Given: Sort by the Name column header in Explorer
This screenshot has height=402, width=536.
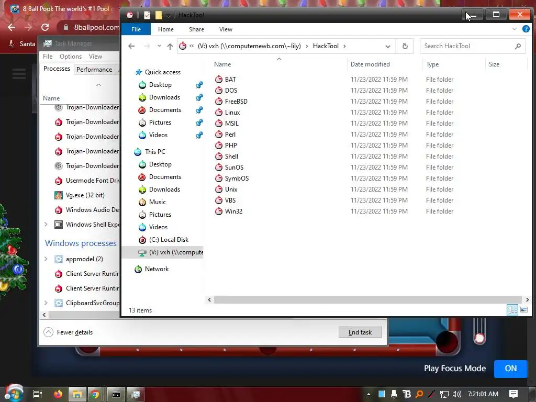Looking at the screenshot, I should (x=222, y=64).
